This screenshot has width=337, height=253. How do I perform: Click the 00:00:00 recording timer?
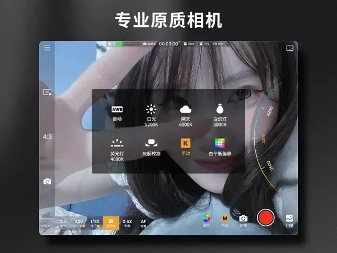click(x=169, y=44)
